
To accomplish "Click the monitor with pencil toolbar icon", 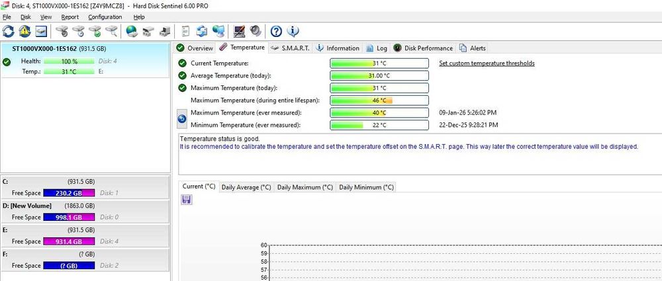I will coord(240,31).
